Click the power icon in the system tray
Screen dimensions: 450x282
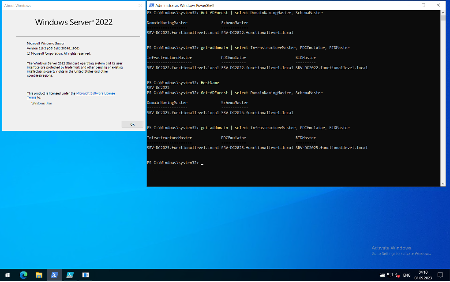(x=382, y=275)
